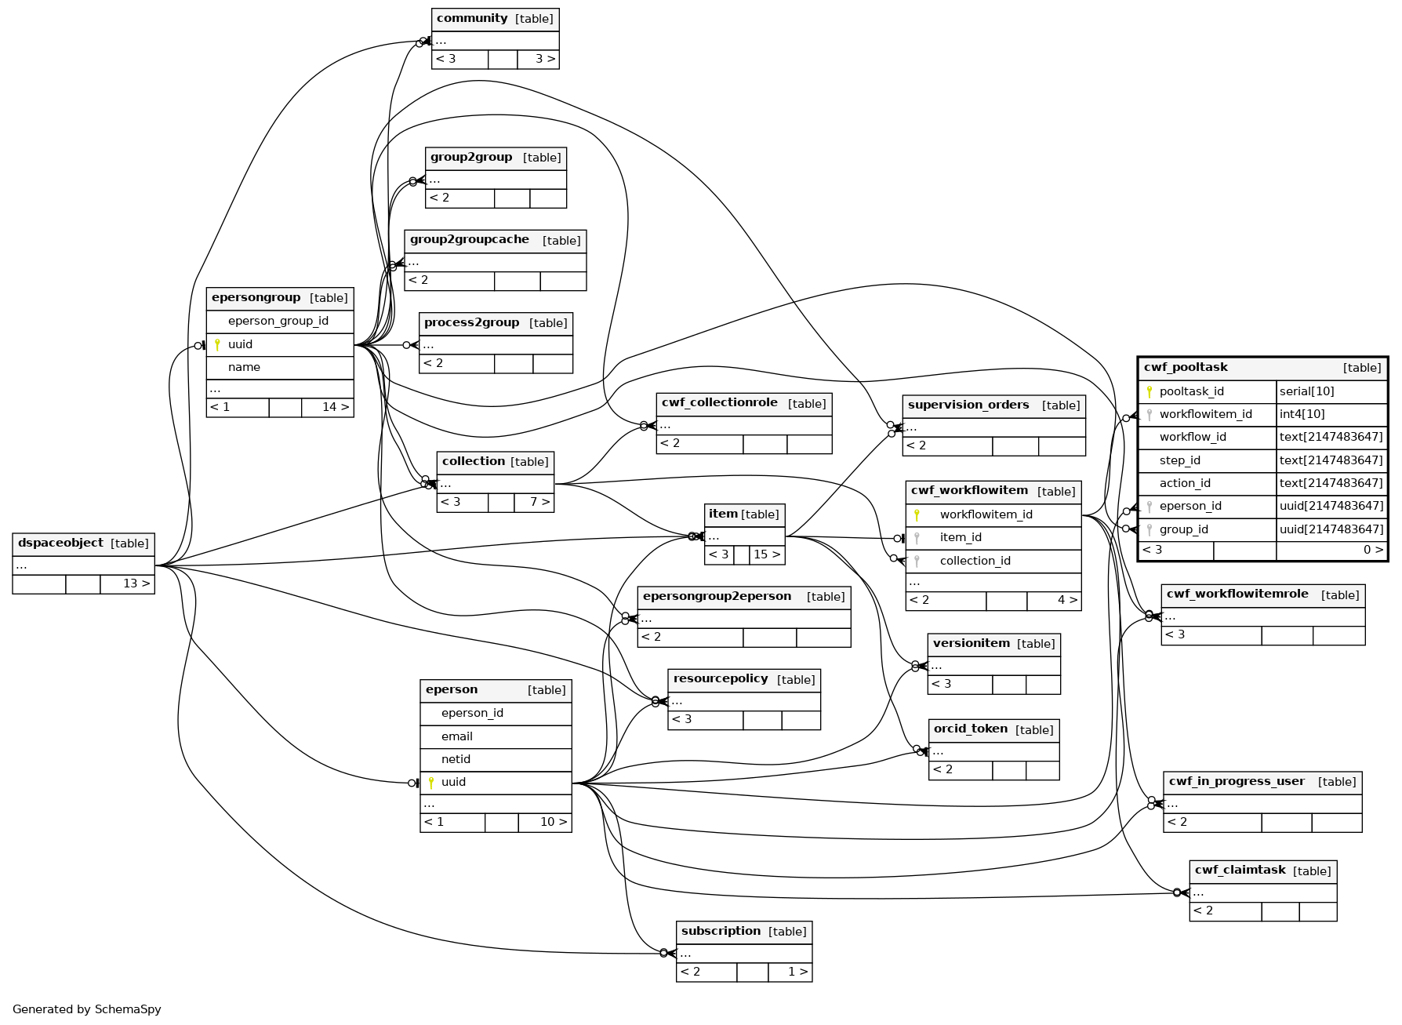Click the yellow primary key icon beside pooltask_id
Screen dimensions: 1402x1025
pyautogui.click(x=1150, y=392)
